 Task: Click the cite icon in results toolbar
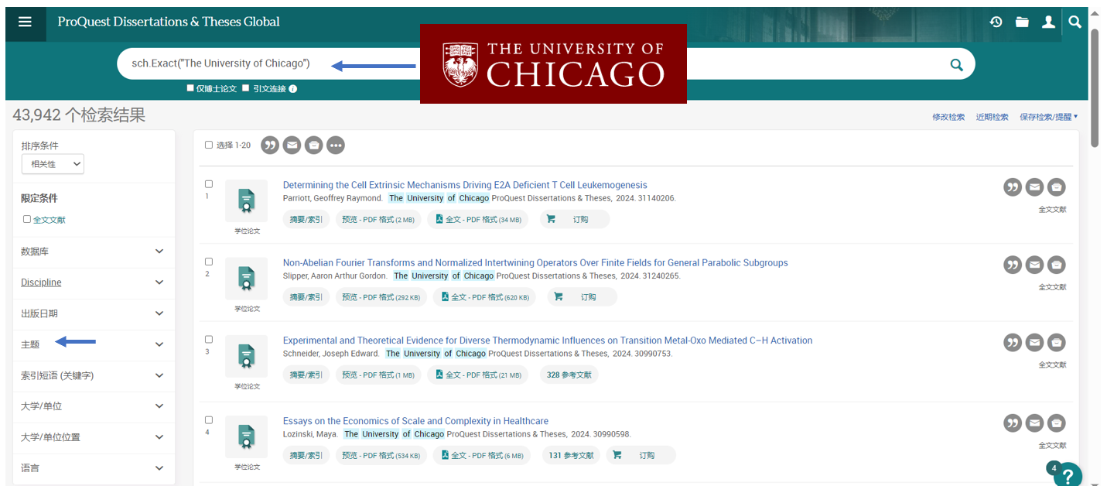[x=269, y=145]
